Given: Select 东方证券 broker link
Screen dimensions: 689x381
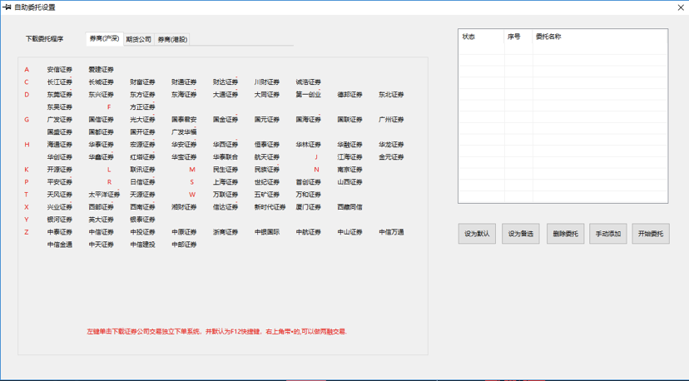Looking at the screenshot, I should click(142, 95).
